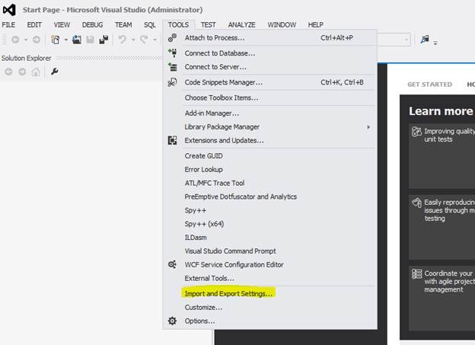Click the Navigate Backward toolbar icon
Screen dimensions: 475x345
(x=15, y=40)
